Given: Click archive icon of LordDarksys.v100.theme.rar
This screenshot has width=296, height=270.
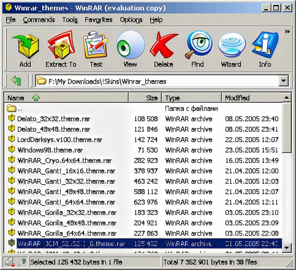Looking at the screenshot, I should point(11,139).
